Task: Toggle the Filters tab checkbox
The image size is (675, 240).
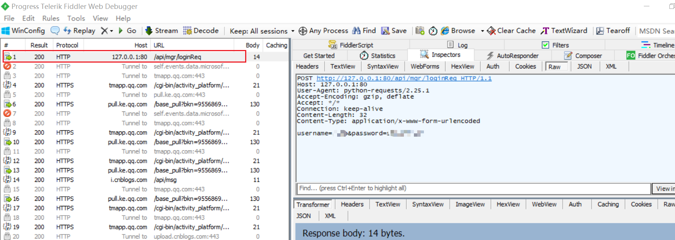Action: click(x=546, y=45)
